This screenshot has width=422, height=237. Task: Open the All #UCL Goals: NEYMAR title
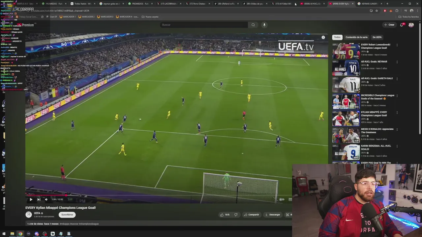point(374,62)
